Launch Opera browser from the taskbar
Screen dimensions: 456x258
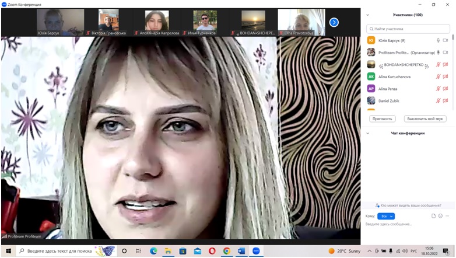point(212,251)
